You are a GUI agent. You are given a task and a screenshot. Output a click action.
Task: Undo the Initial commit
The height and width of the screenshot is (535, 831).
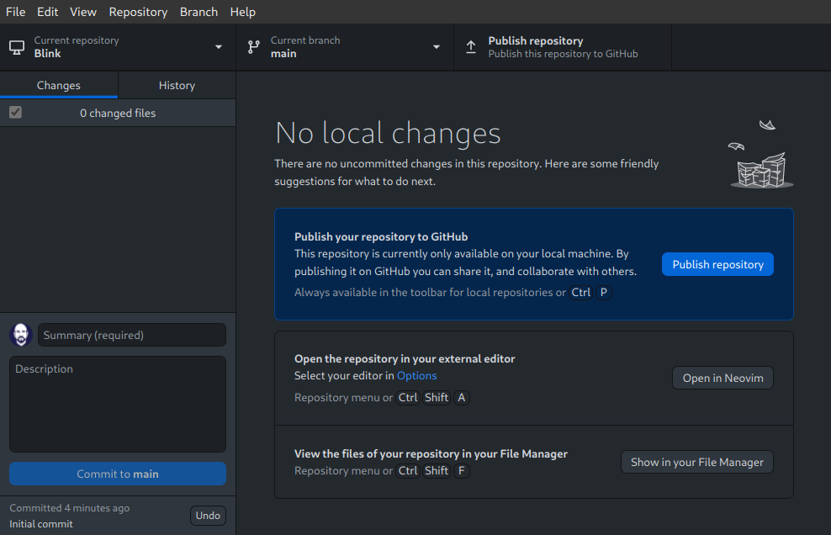pos(208,516)
